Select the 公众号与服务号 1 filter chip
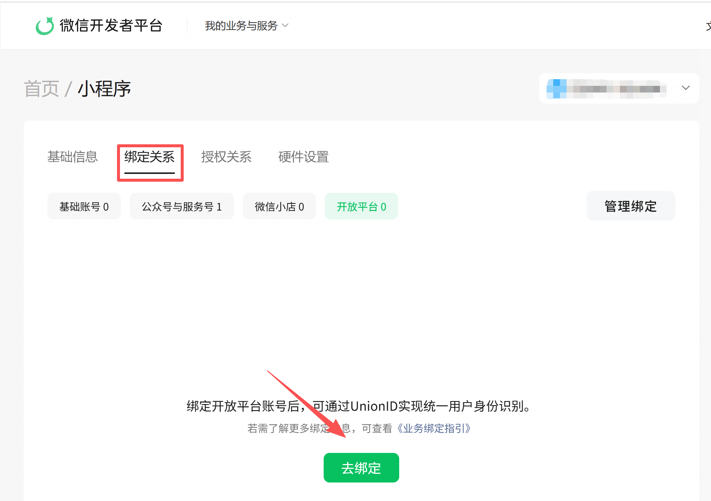The image size is (711, 501). (x=181, y=206)
